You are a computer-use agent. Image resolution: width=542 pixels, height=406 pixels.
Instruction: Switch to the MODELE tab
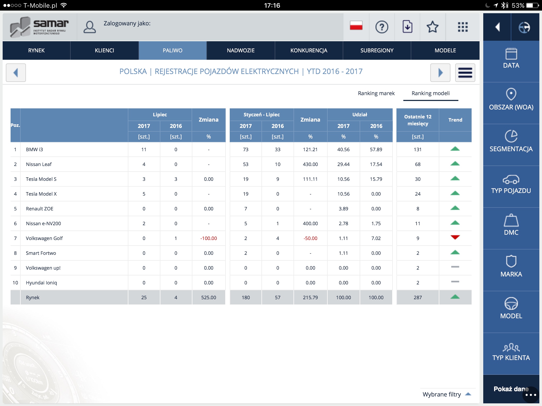(445, 50)
